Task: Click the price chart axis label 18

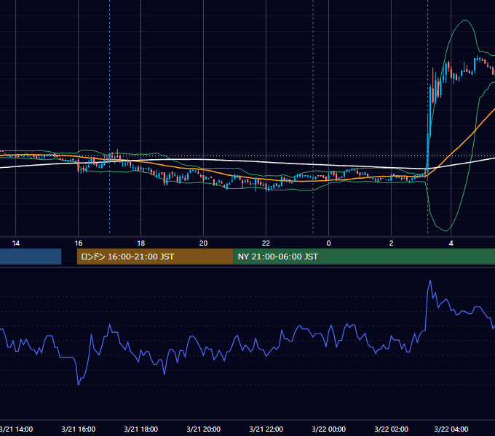Action: pos(140,243)
